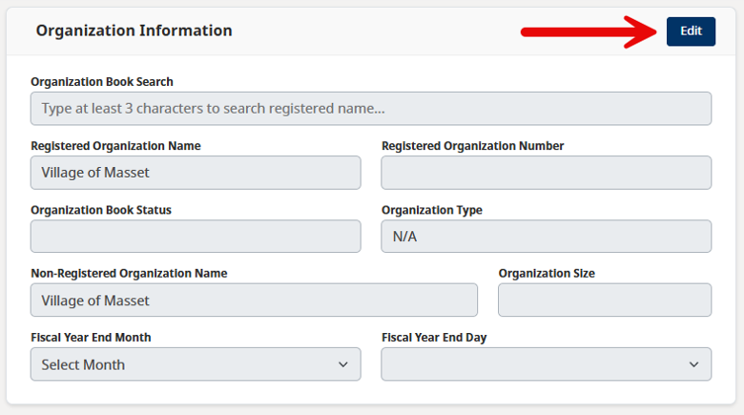Click the Organization Book Search label
This screenshot has height=415, width=744.
pos(102,82)
